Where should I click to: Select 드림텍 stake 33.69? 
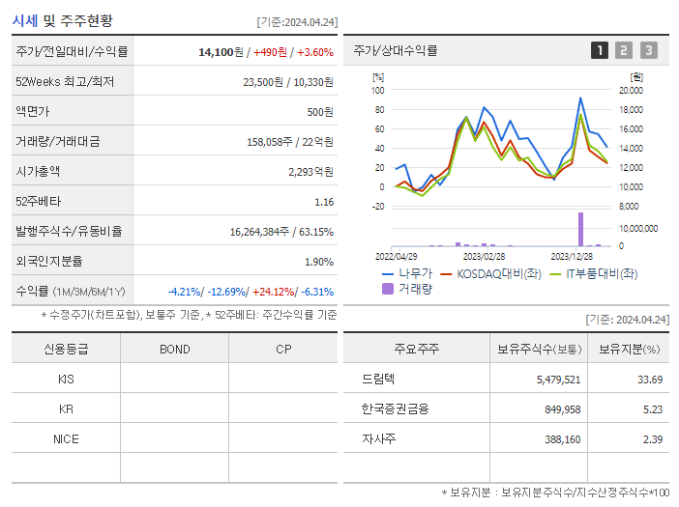pyautogui.click(x=650, y=380)
